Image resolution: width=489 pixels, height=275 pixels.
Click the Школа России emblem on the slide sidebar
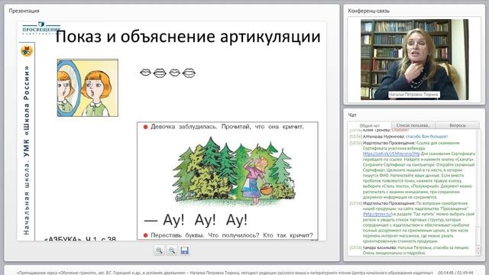click(x=27, y=50)
